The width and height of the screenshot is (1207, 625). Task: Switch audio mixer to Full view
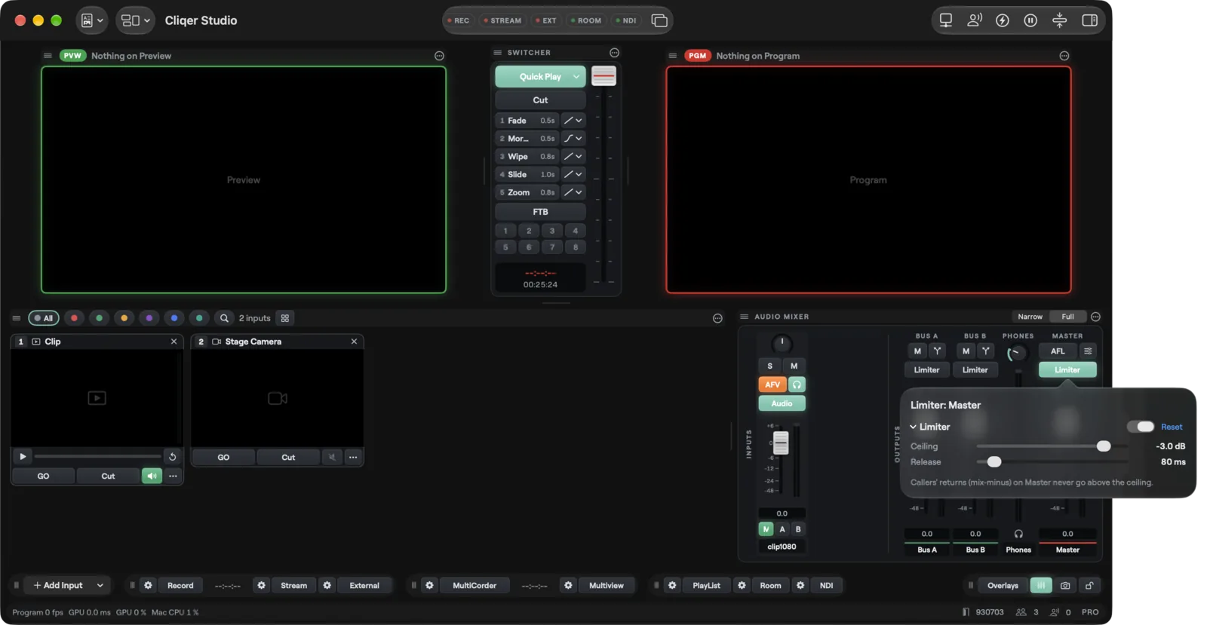point(1067,317)
